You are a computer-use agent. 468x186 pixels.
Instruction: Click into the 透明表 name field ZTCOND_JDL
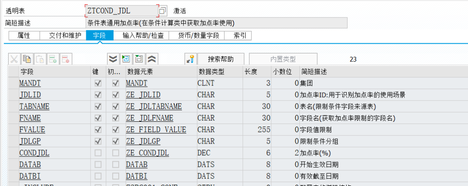click(121, 11)
